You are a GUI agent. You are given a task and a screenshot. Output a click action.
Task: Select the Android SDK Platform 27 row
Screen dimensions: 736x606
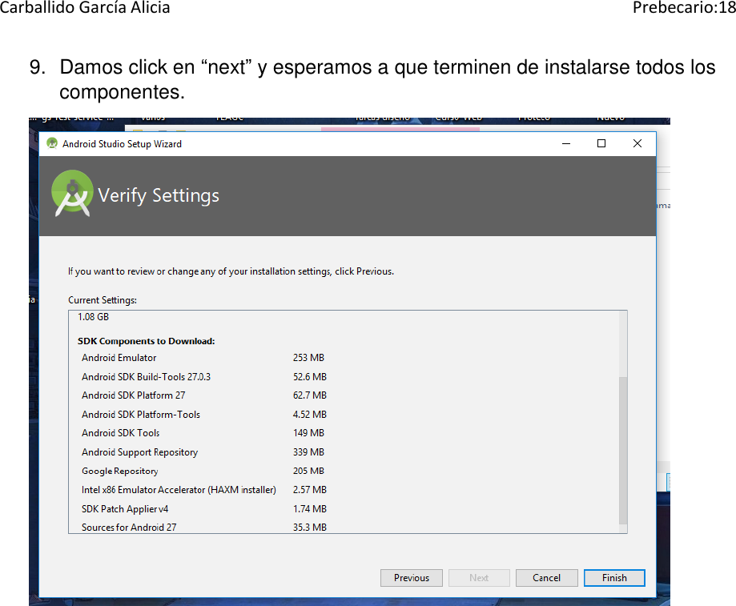203,395
